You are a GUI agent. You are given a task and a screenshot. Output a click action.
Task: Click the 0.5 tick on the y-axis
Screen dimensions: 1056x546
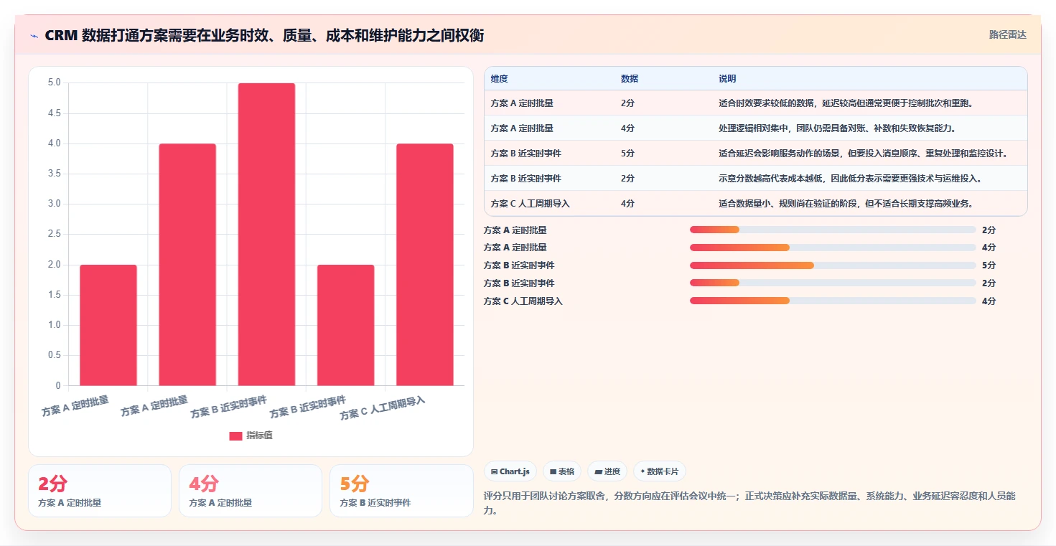[54, 355]
